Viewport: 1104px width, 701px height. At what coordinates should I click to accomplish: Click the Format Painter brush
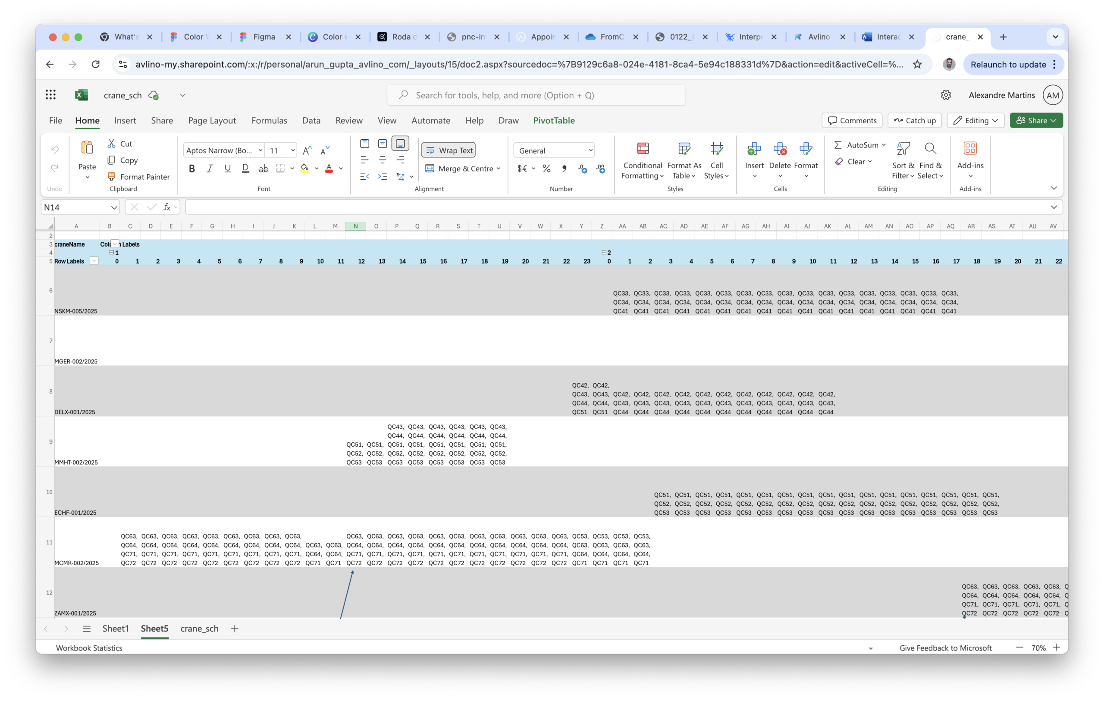[111, 176]
